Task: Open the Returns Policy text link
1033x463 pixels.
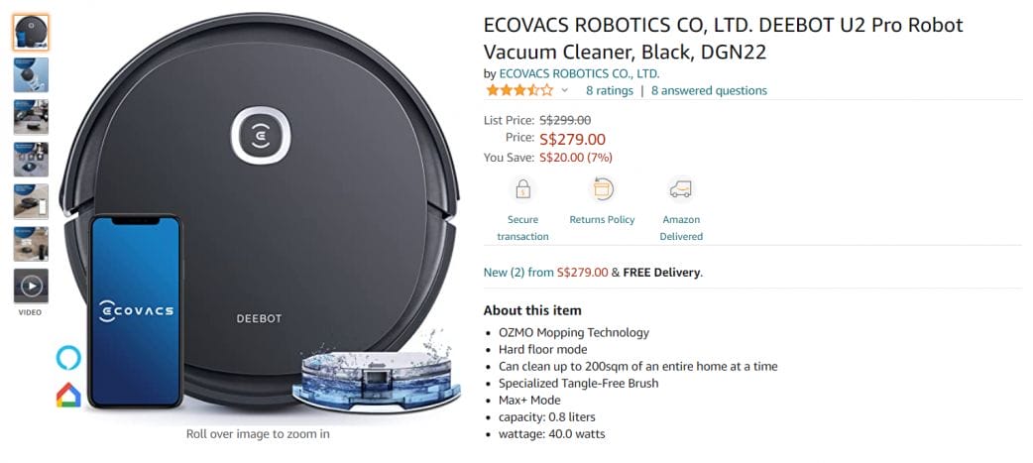Action: click(602, 219)
